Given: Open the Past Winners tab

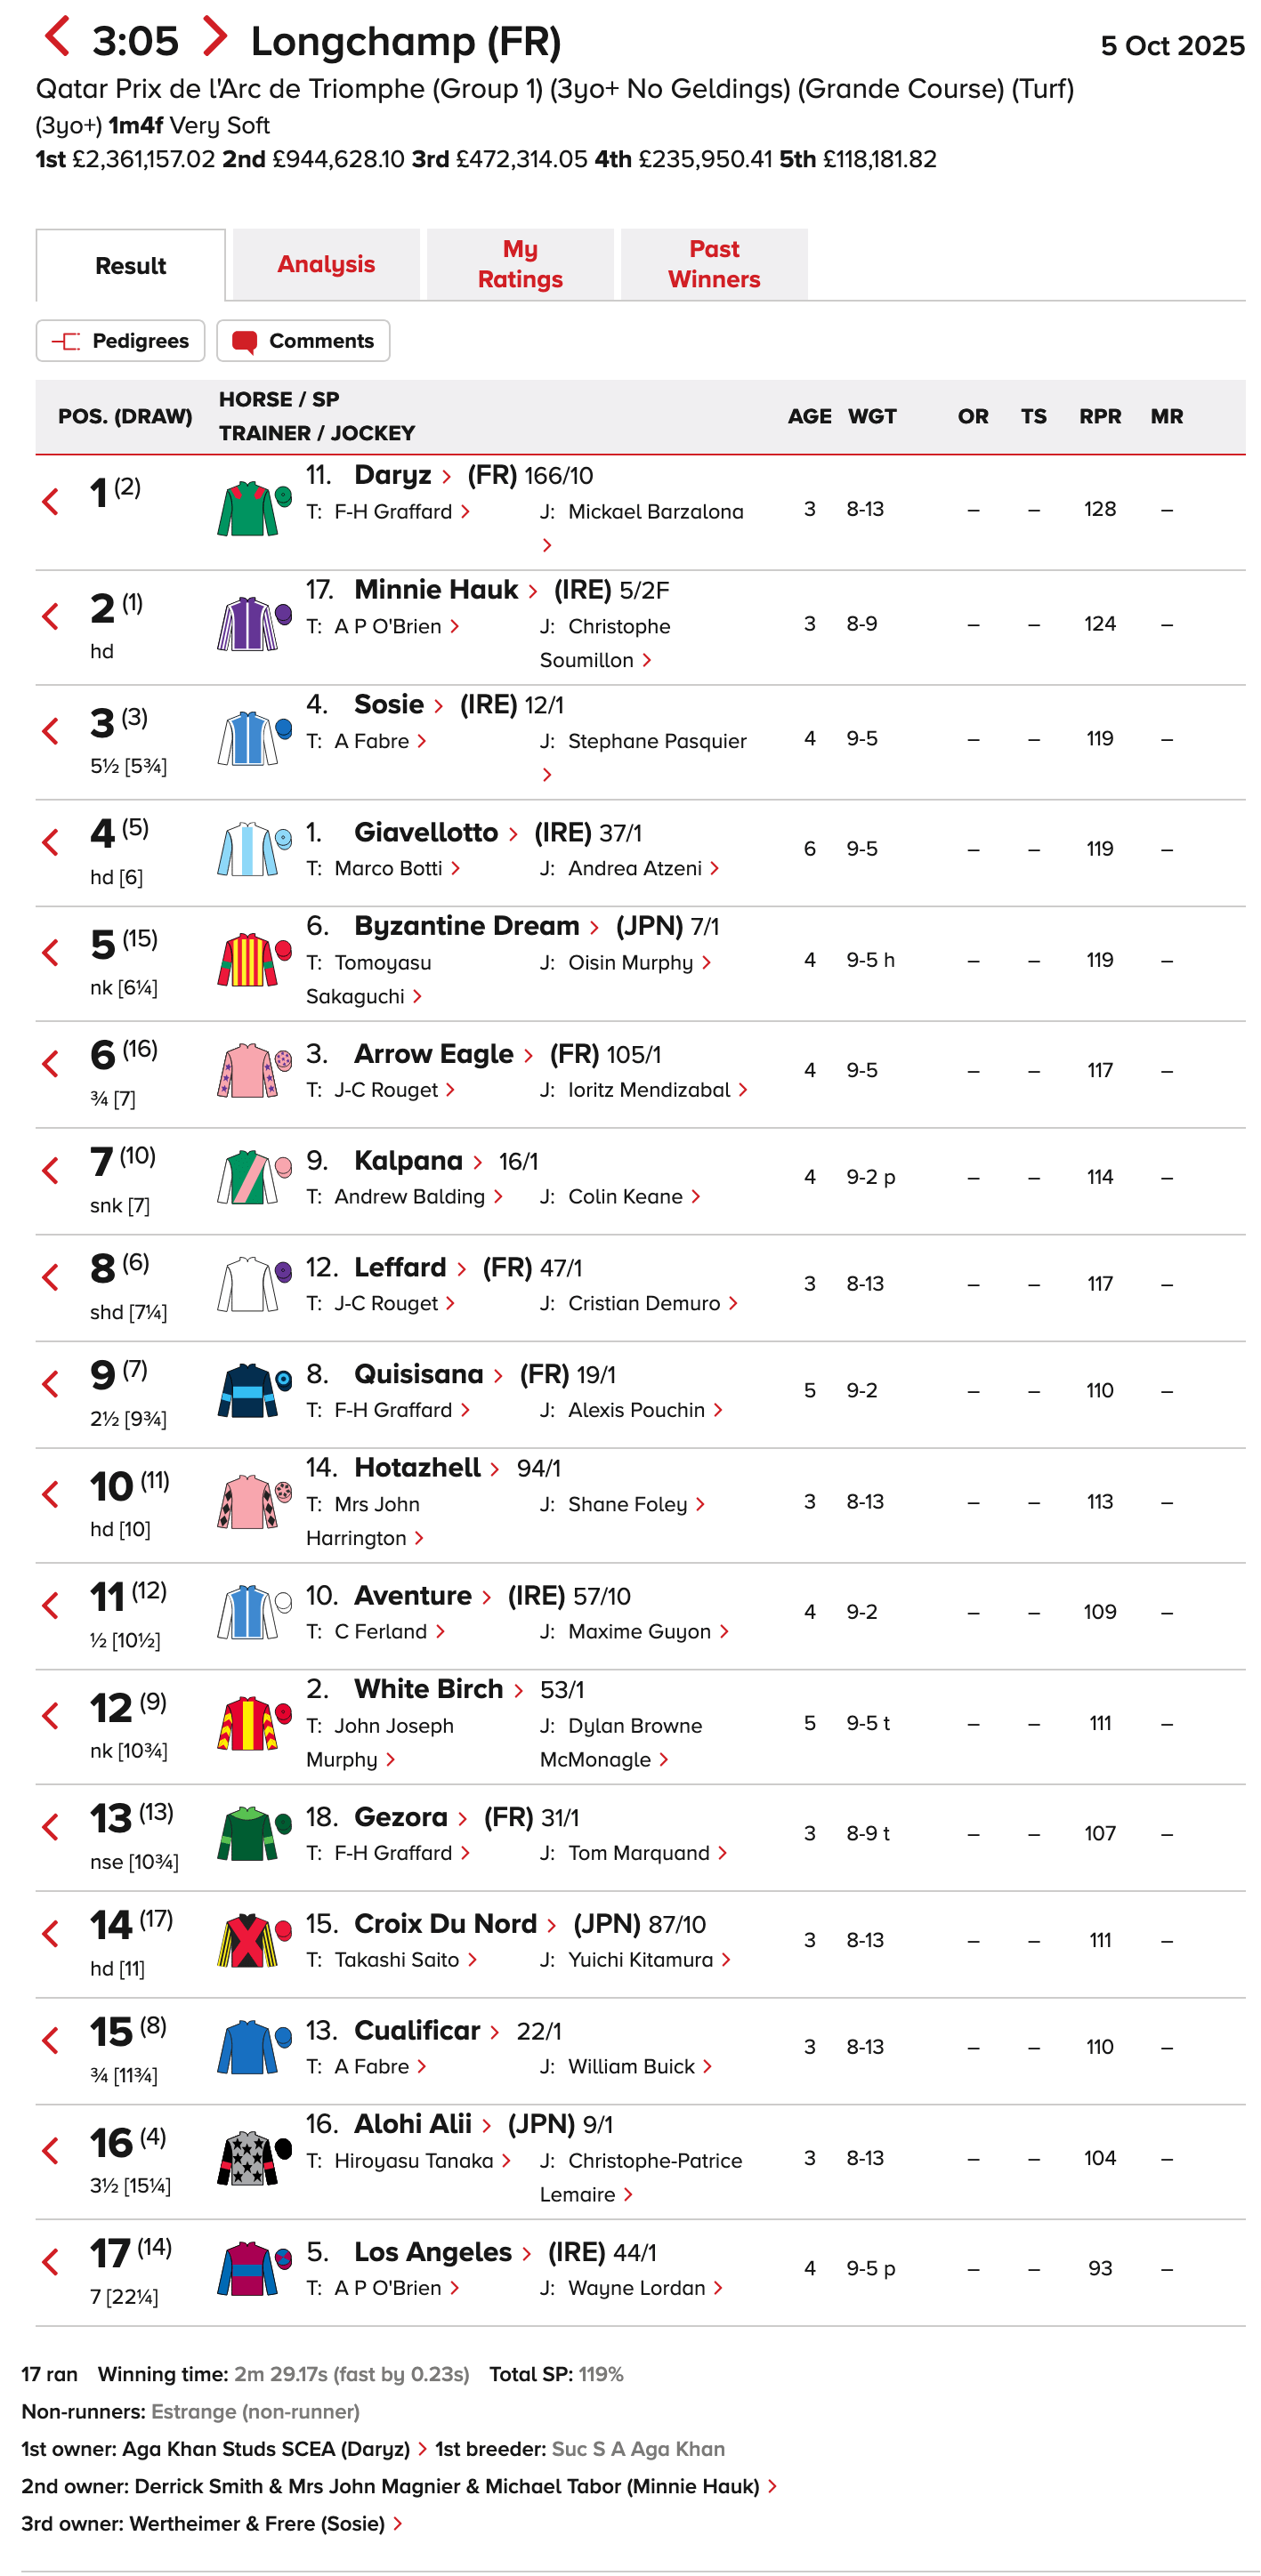Looking at the screenshot, I should (x=714, y=264).
